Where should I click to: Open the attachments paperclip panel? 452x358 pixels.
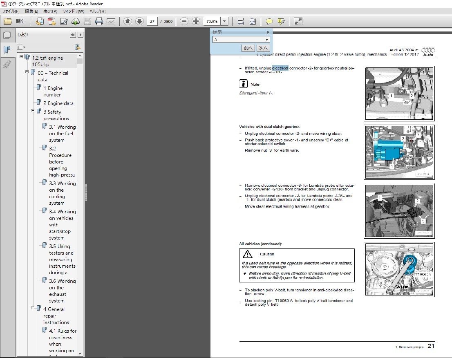click(7, 64)
